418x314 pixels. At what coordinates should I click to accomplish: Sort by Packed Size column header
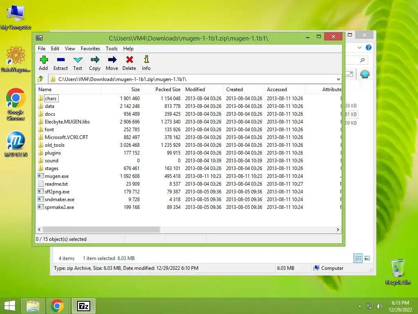pyautogui.click(x=162, y=89)
